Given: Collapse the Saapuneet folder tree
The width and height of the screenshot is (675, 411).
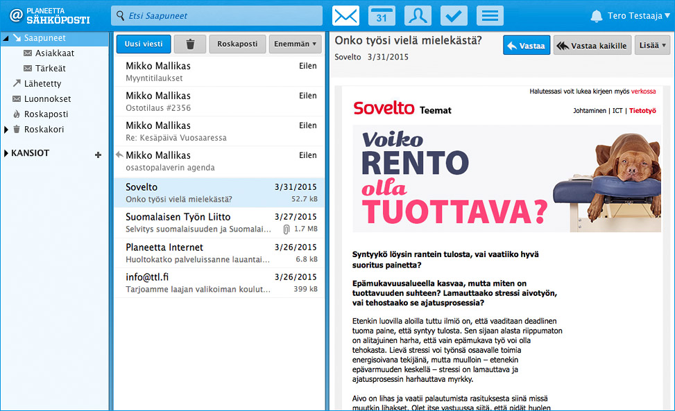Looking at the screenshot, I should click(x=6, y=38).
